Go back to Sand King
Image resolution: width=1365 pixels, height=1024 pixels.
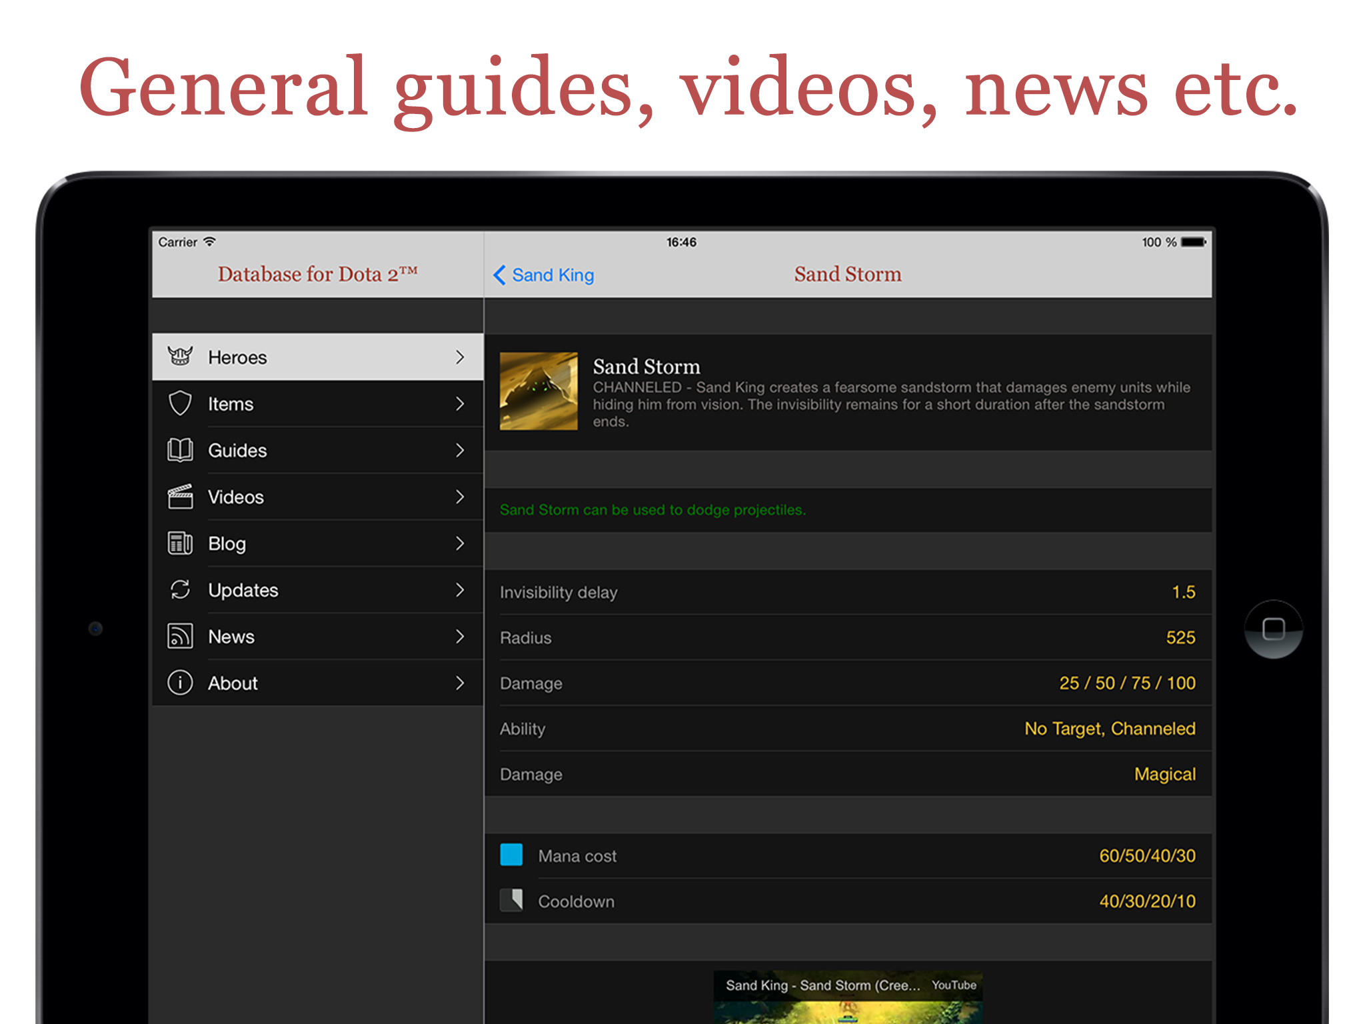click(x=543, y=275)
